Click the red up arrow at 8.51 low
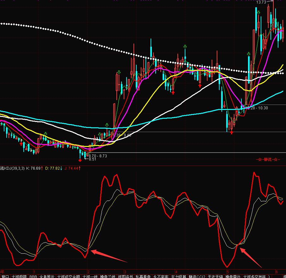The image size is (286, 278). (80, 160)
